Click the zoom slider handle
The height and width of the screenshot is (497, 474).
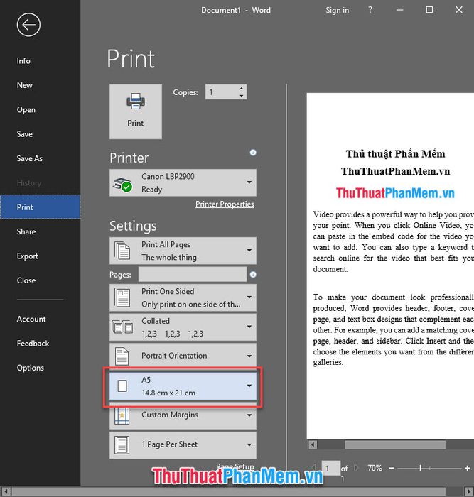tap(421, 468)
